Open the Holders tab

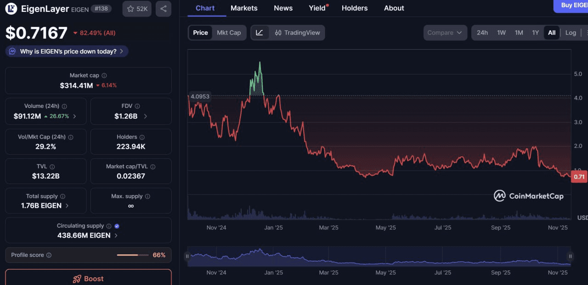354,8
